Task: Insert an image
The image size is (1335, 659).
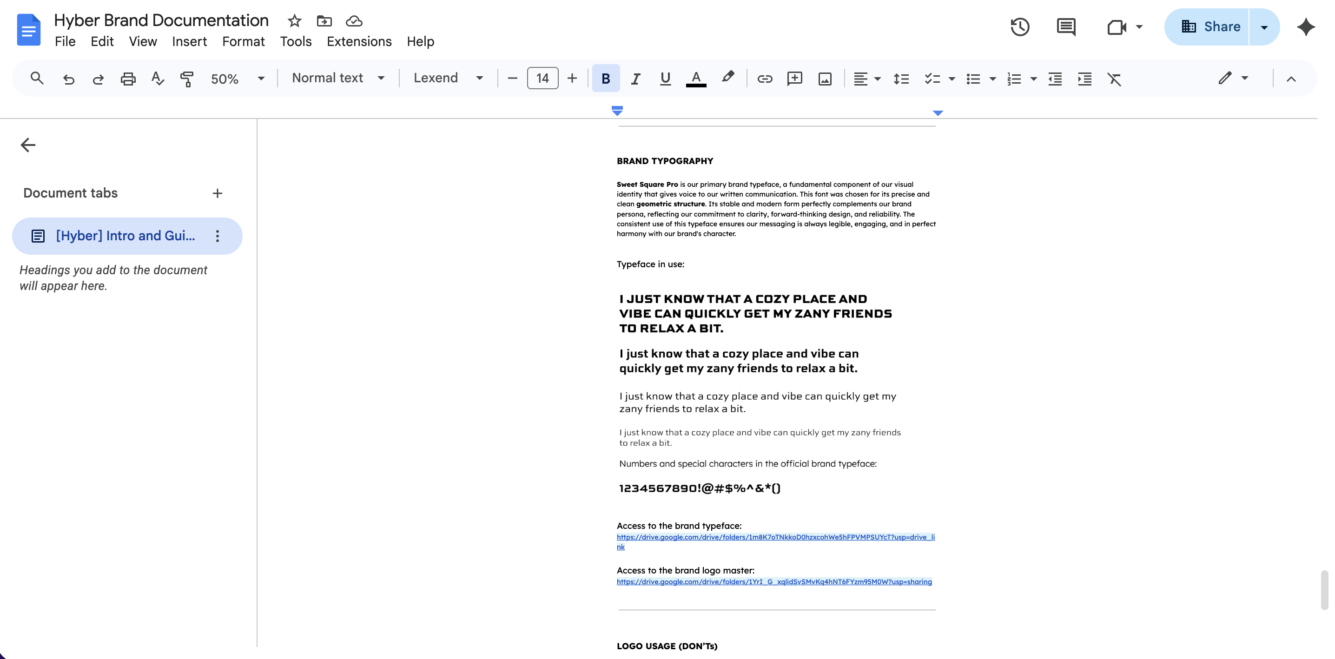Action: click(825, 79)
